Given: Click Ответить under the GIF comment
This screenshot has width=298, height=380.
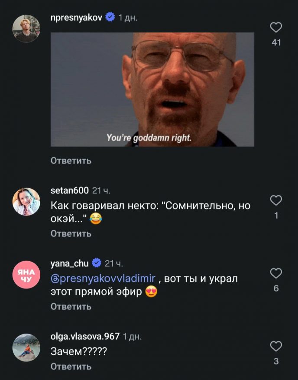Looking at the screenshot, I should [x=71, y=161].
